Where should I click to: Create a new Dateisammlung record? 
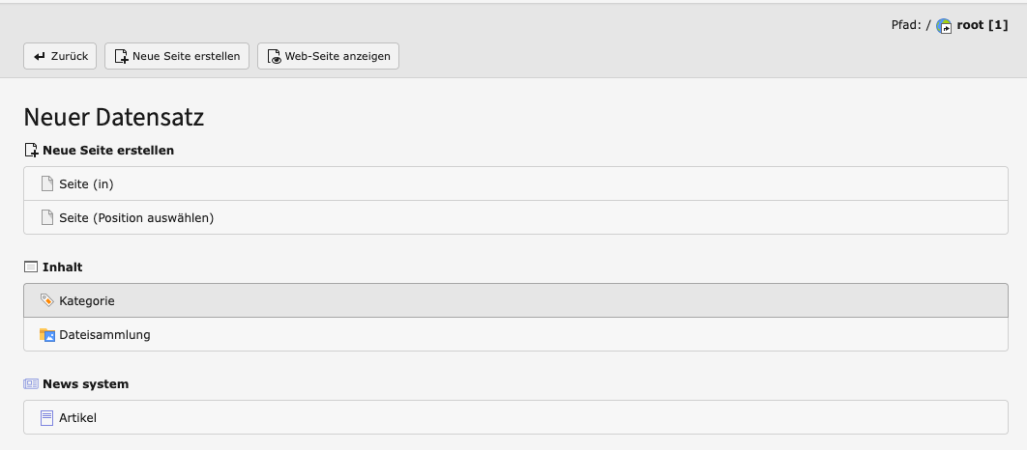104,335
